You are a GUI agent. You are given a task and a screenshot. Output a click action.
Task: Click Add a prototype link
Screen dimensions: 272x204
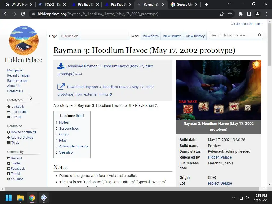tap(22, 137)
